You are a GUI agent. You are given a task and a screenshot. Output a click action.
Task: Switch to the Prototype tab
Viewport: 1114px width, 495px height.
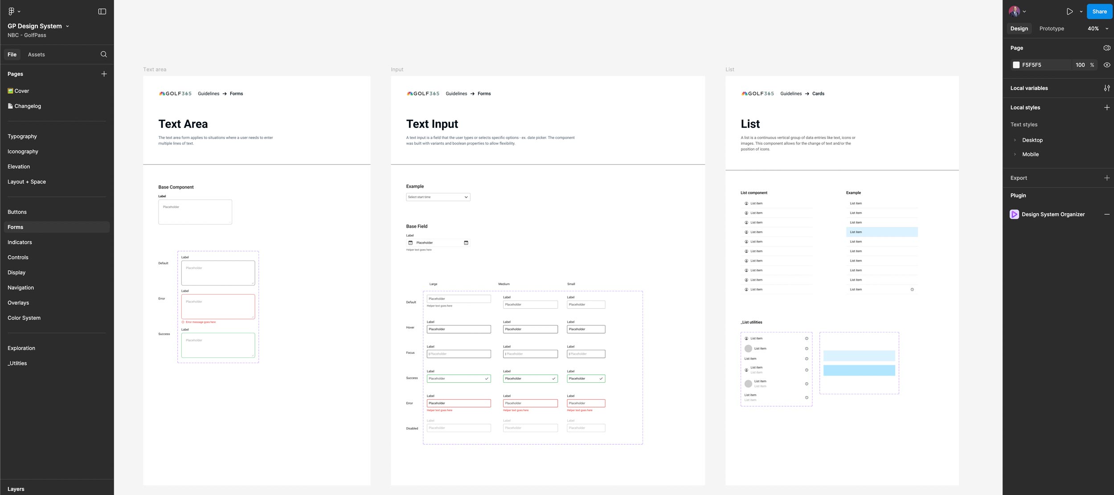pyautogui.click(x=1051, y=29)
